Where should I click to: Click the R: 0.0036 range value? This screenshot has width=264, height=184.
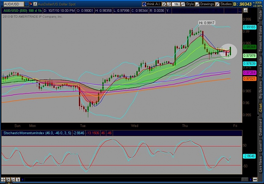(x=157, y=11)
